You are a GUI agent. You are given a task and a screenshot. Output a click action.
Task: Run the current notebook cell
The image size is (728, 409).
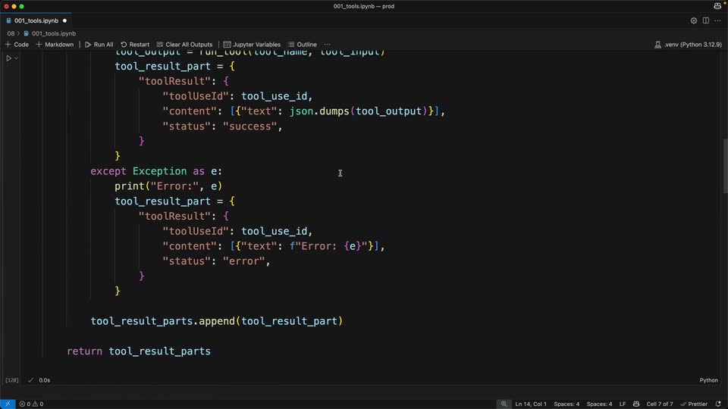click(8, 58)
